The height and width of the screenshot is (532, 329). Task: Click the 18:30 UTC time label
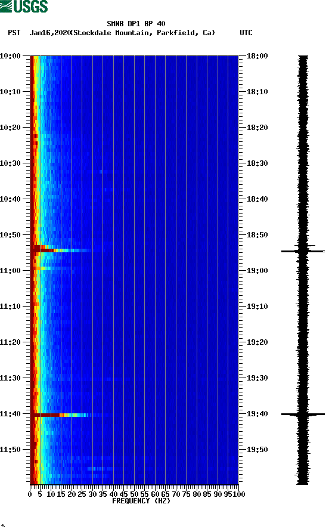pos(257,163)
